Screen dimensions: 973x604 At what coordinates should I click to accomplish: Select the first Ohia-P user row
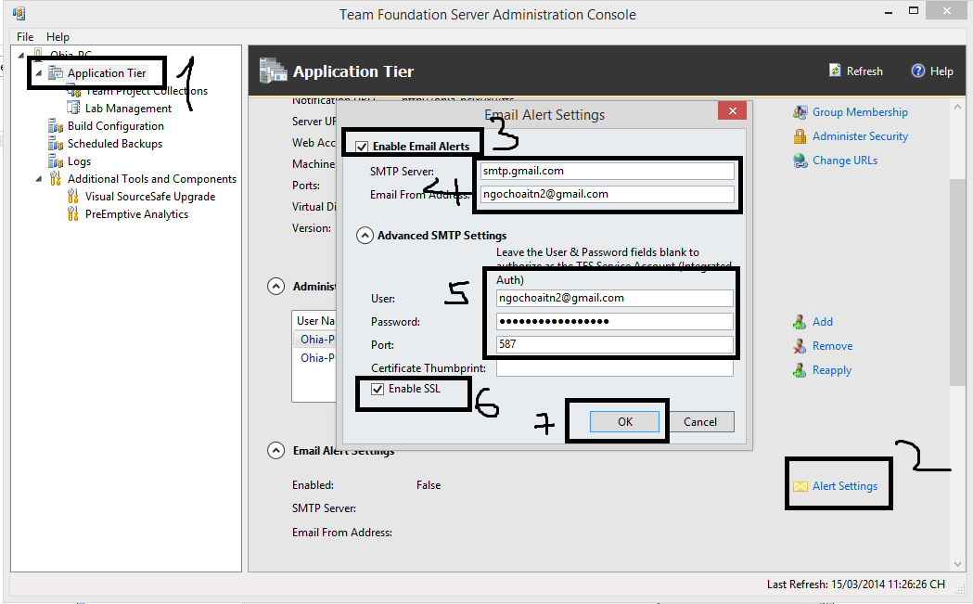pos(314,340)
